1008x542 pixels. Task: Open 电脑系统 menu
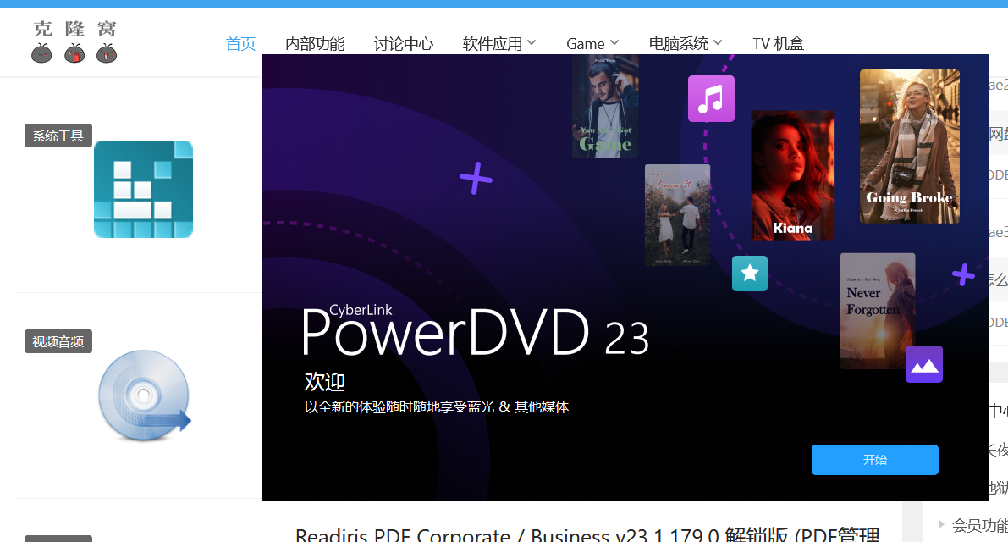678,44
